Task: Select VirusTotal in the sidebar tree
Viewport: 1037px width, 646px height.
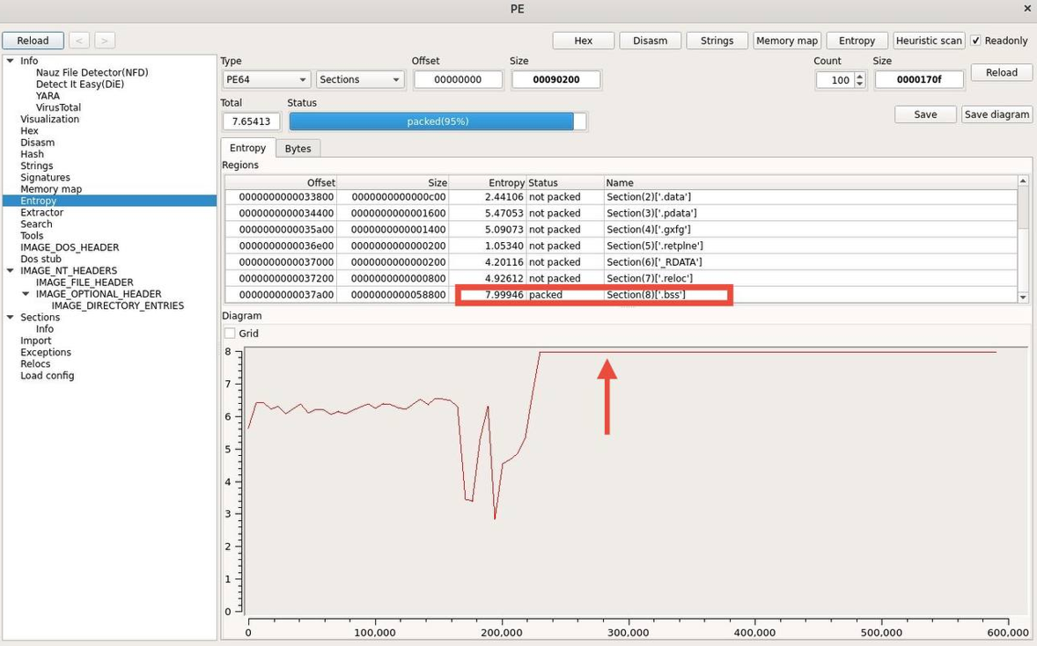Action: pyautogui.click(x=58, y=107)
